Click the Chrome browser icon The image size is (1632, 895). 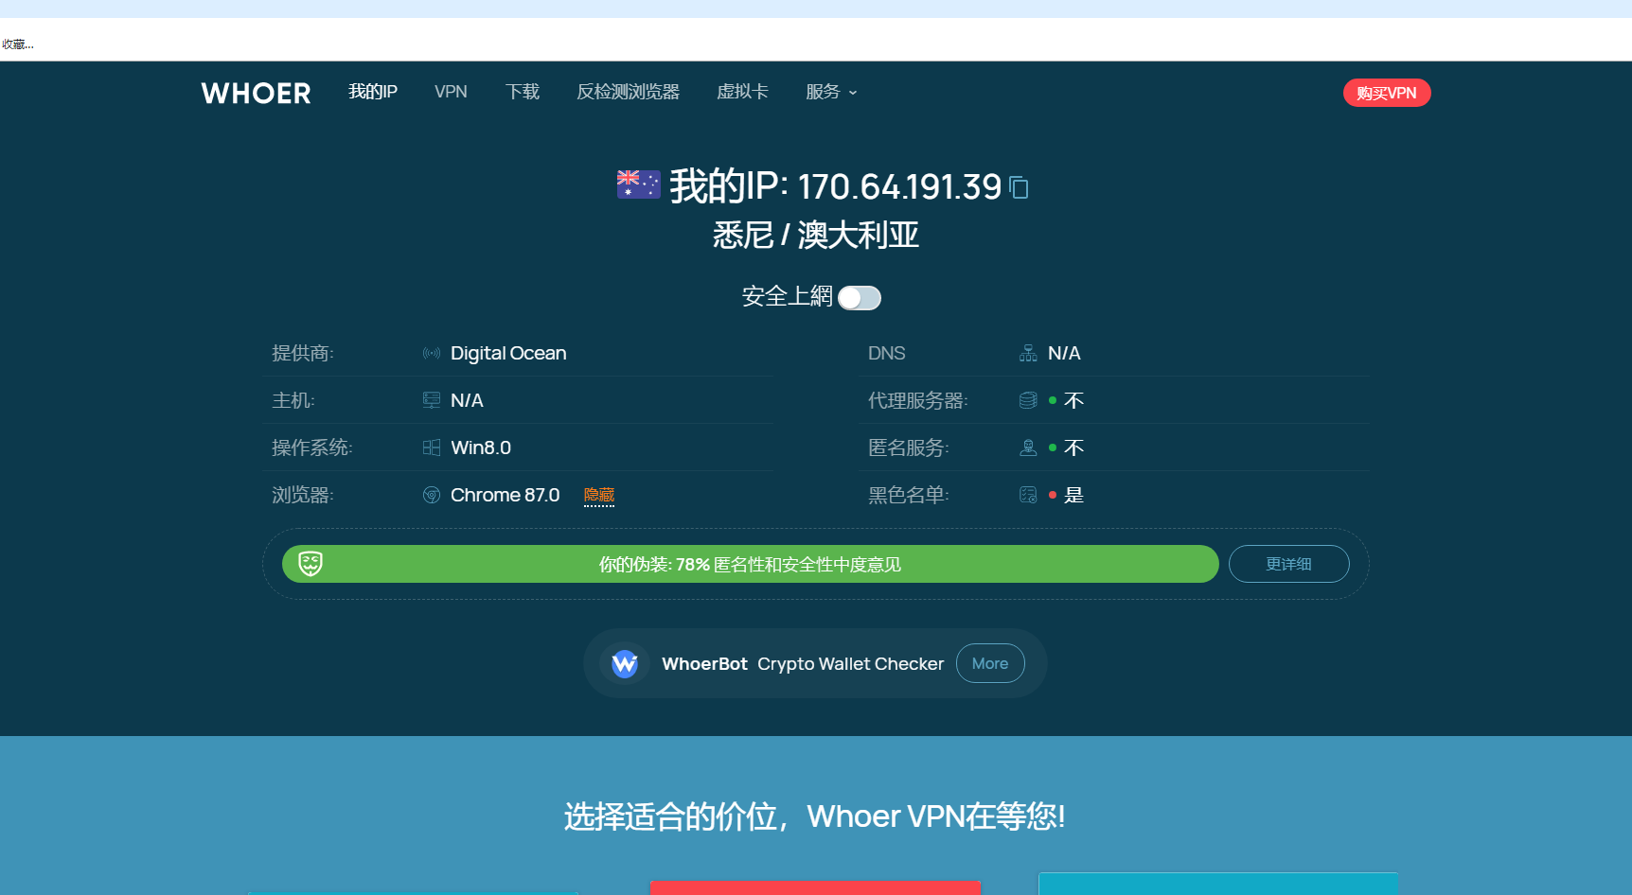point(432,495)
